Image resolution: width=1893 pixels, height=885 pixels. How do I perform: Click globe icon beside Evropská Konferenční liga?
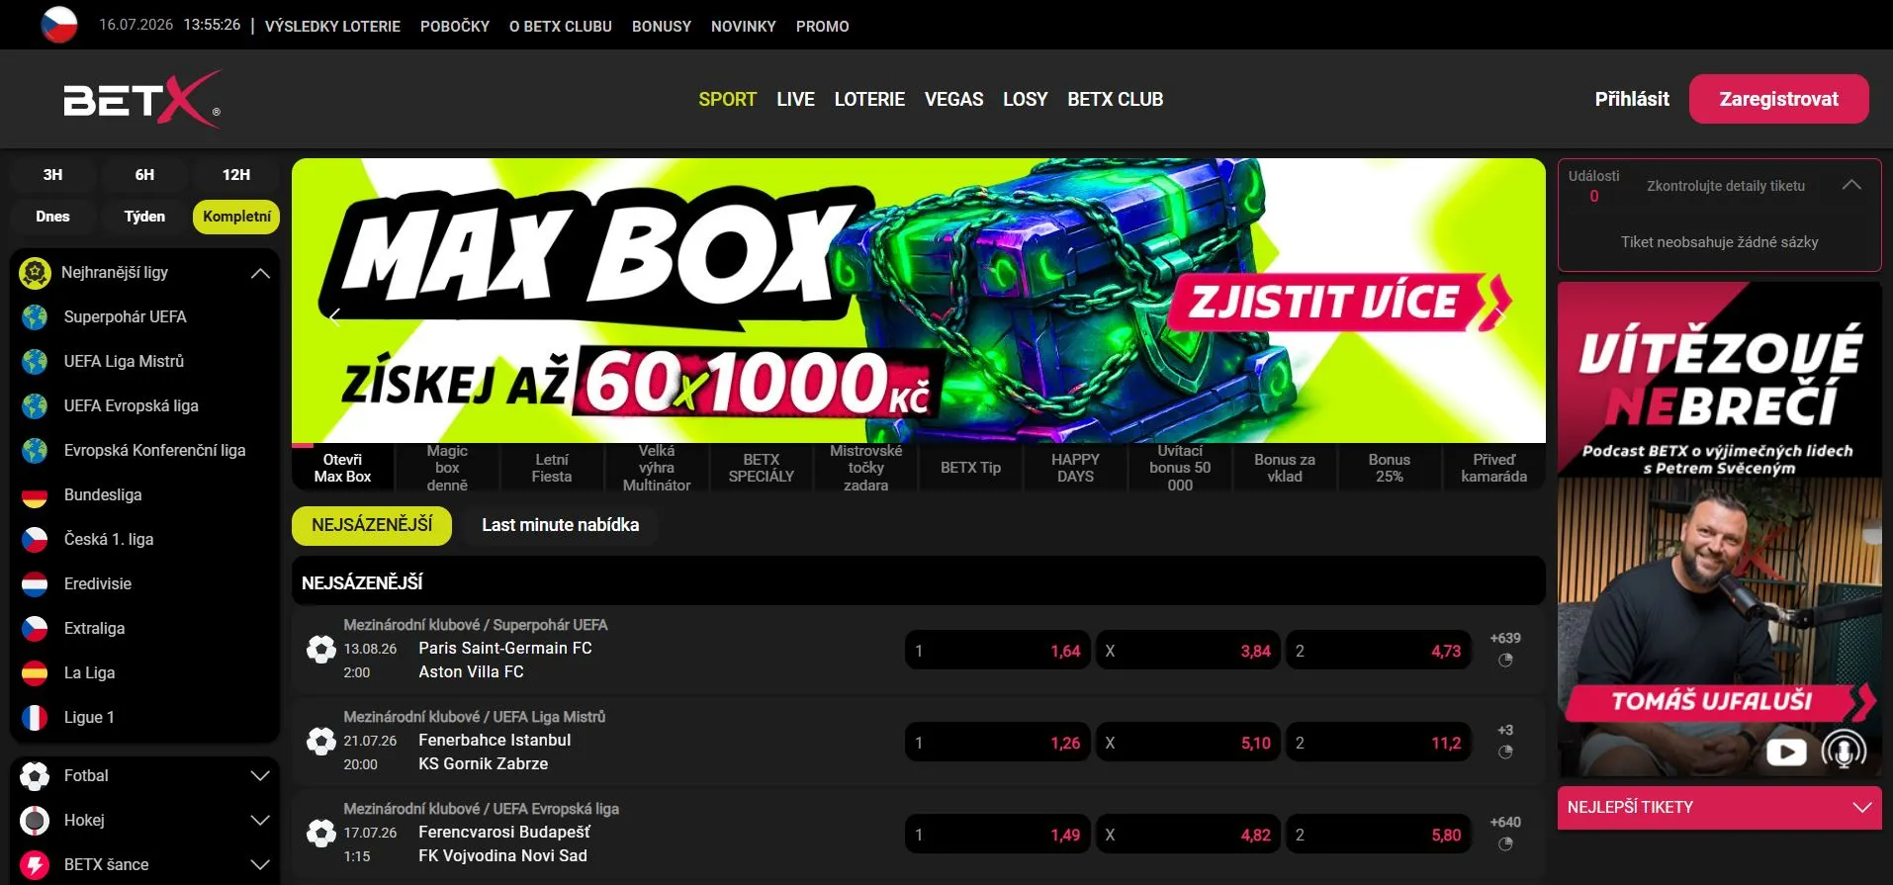(x=35, y=451)
